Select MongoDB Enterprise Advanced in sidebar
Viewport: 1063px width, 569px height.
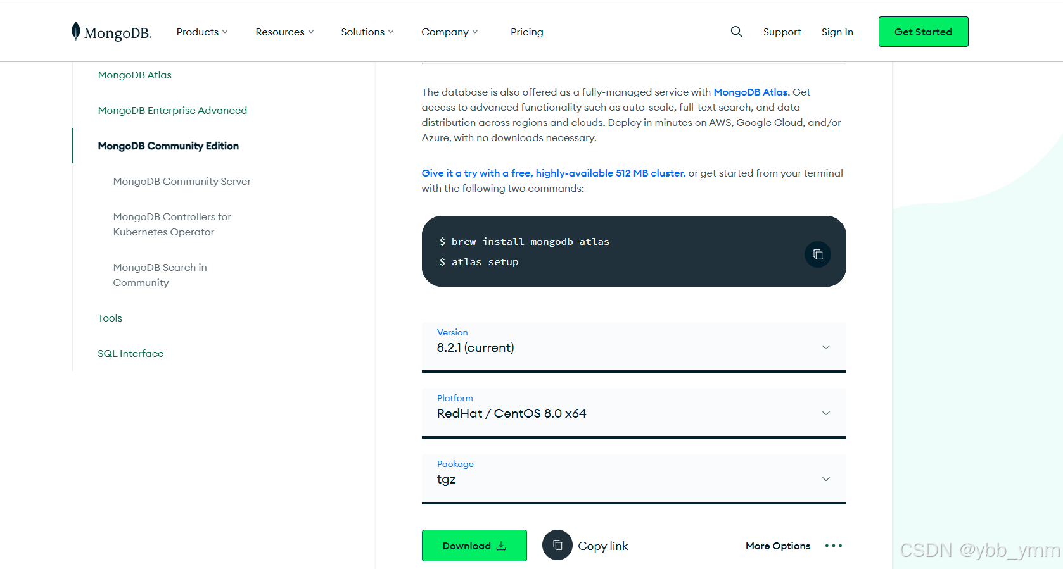pos(172,110)
